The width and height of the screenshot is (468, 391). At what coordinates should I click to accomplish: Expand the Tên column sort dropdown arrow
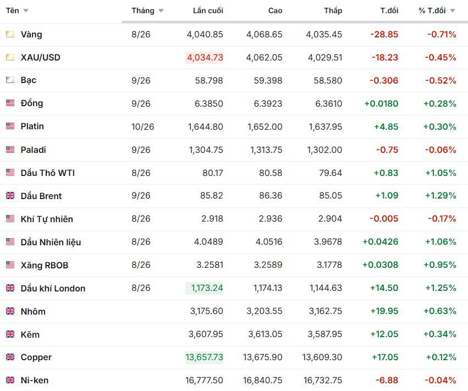pos(26,11)
